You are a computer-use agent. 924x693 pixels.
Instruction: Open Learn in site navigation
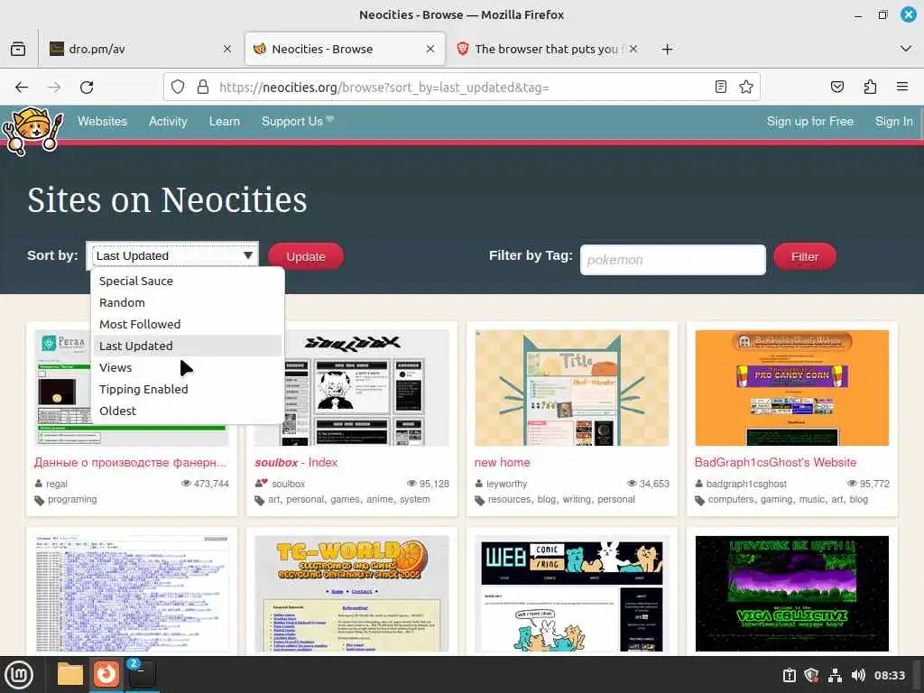[x=225, y=122]
